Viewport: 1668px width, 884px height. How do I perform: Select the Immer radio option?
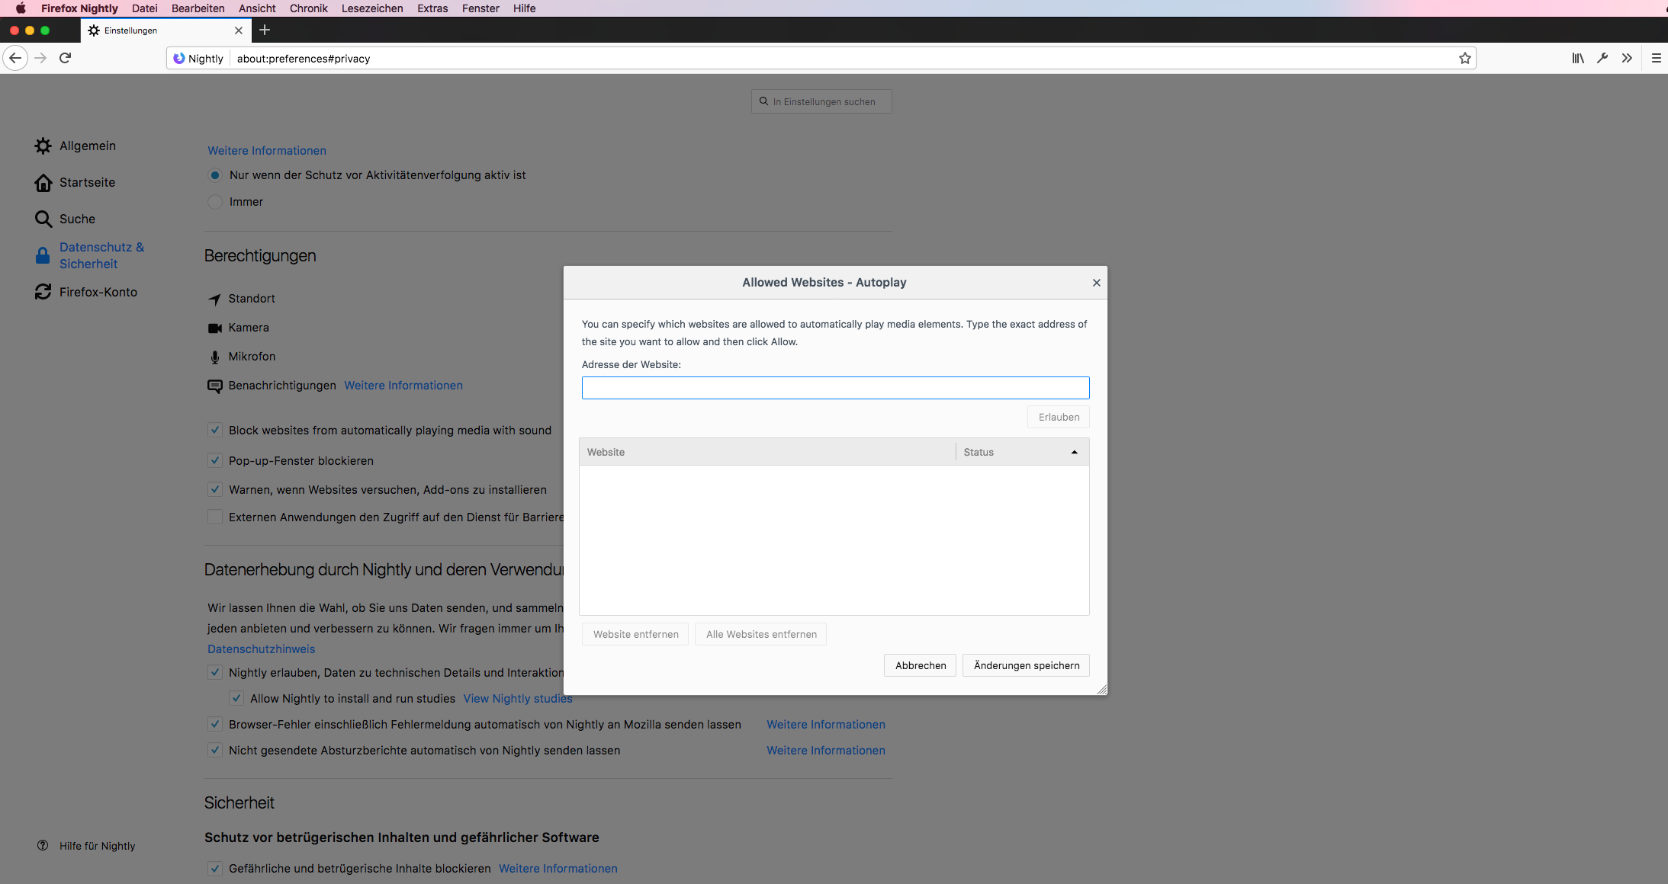(215, 202)
